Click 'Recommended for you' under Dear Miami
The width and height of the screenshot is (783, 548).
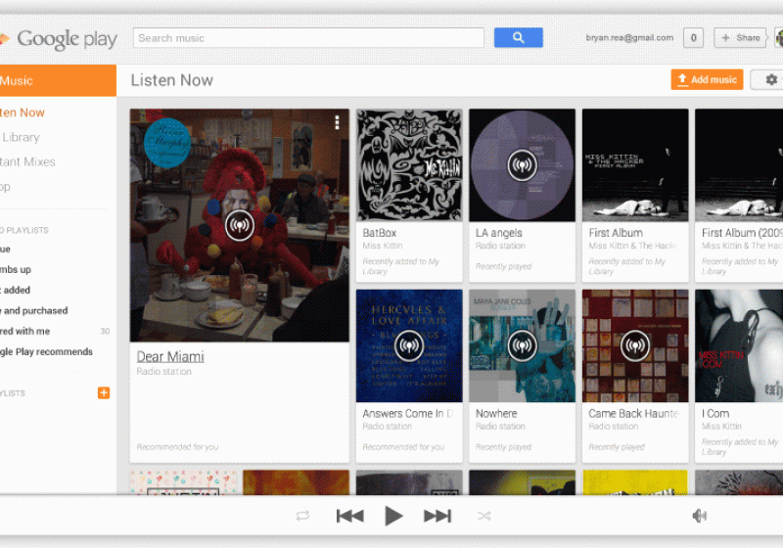177,446
